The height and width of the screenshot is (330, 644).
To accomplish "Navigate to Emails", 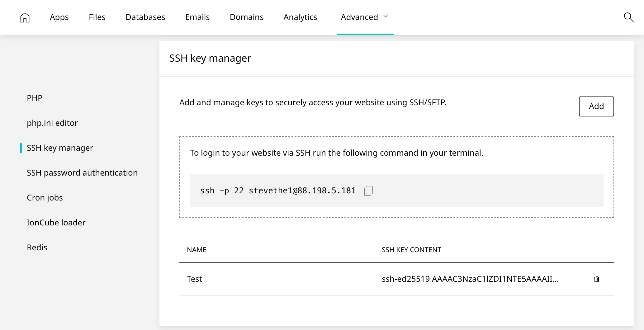I will pos(197,17).
